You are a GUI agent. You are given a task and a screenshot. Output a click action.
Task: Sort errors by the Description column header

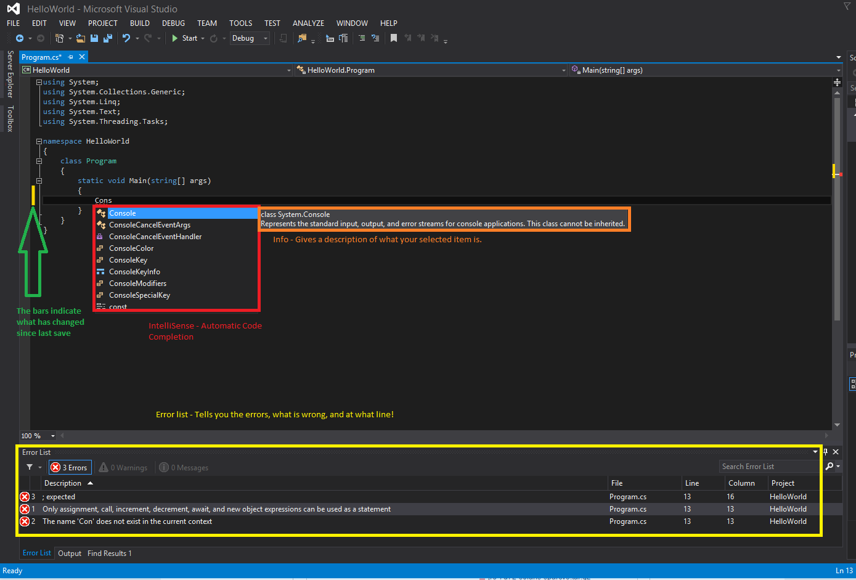tap(324, 483)
